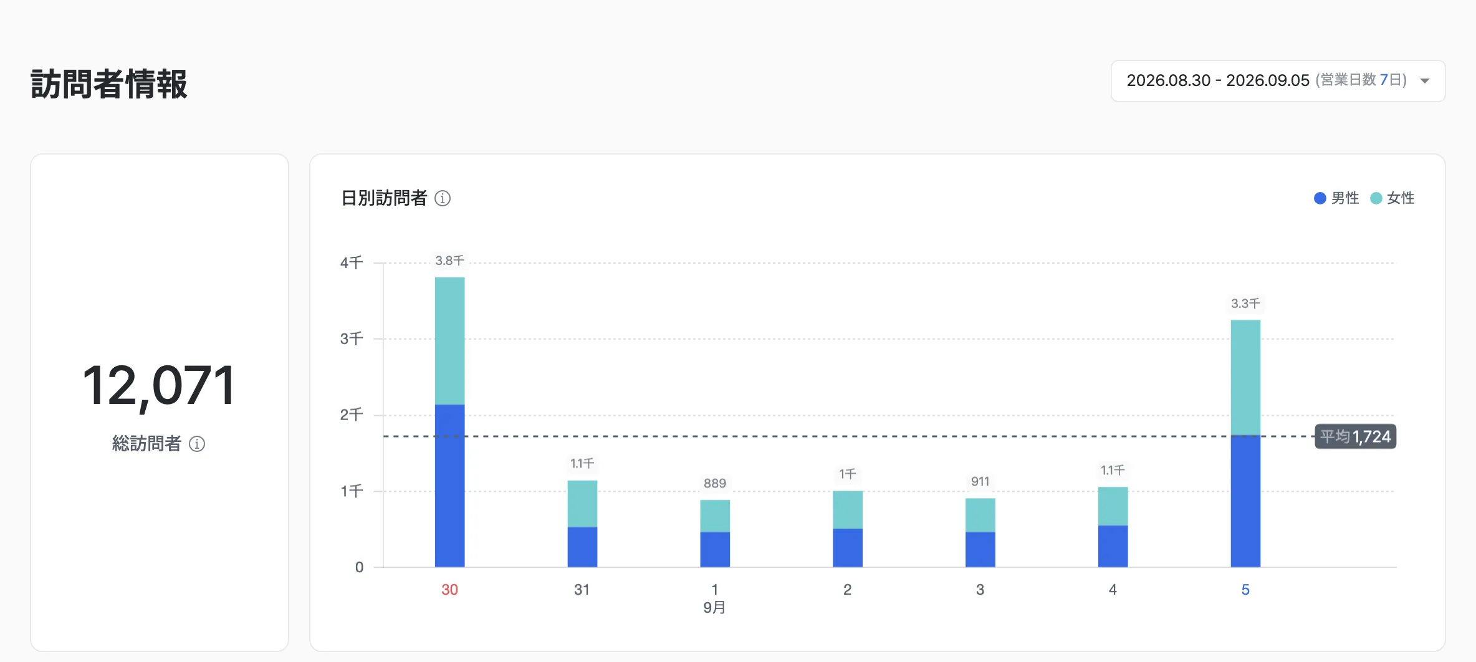Viewport: 1476px width, 662px height.
Task: Toggle the 女性 legend item
Action: point(1392,198)
